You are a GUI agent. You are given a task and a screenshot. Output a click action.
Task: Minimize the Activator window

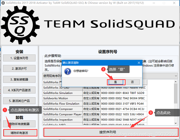154,3
